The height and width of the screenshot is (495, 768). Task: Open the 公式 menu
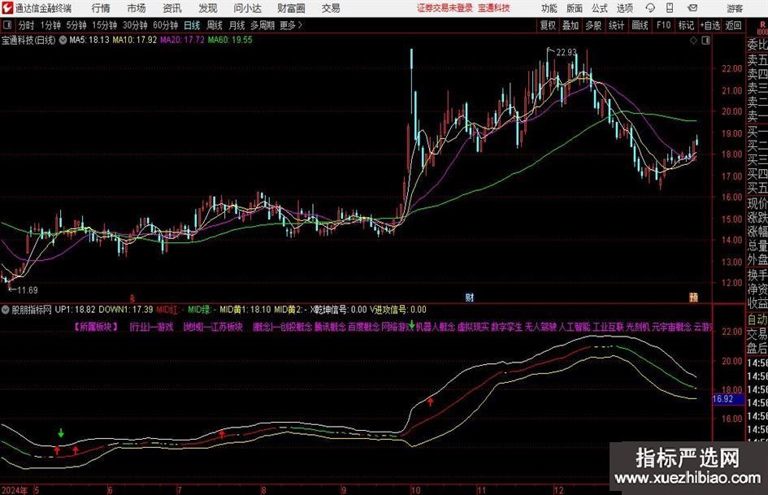point(599,8)
